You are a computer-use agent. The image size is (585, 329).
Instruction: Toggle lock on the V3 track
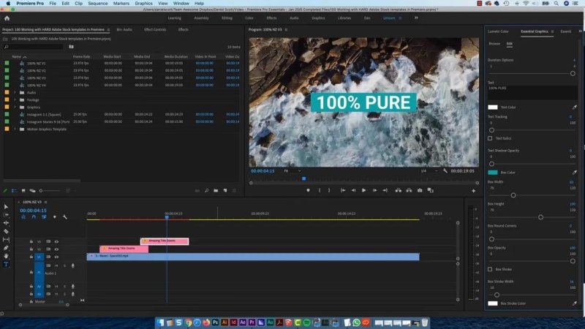pos(31,242)
